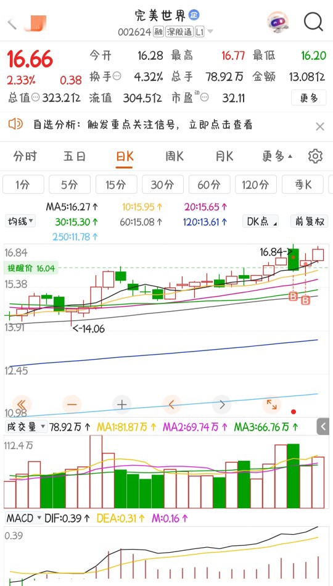The width and height of the screenshot is (333, 586).
Task: Expand the 更多 chart period menu
Action: pos(277,156)
